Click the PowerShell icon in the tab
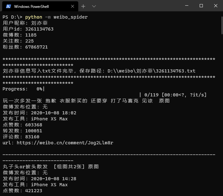This screenshot has width=223, height=196. [9, 6]
